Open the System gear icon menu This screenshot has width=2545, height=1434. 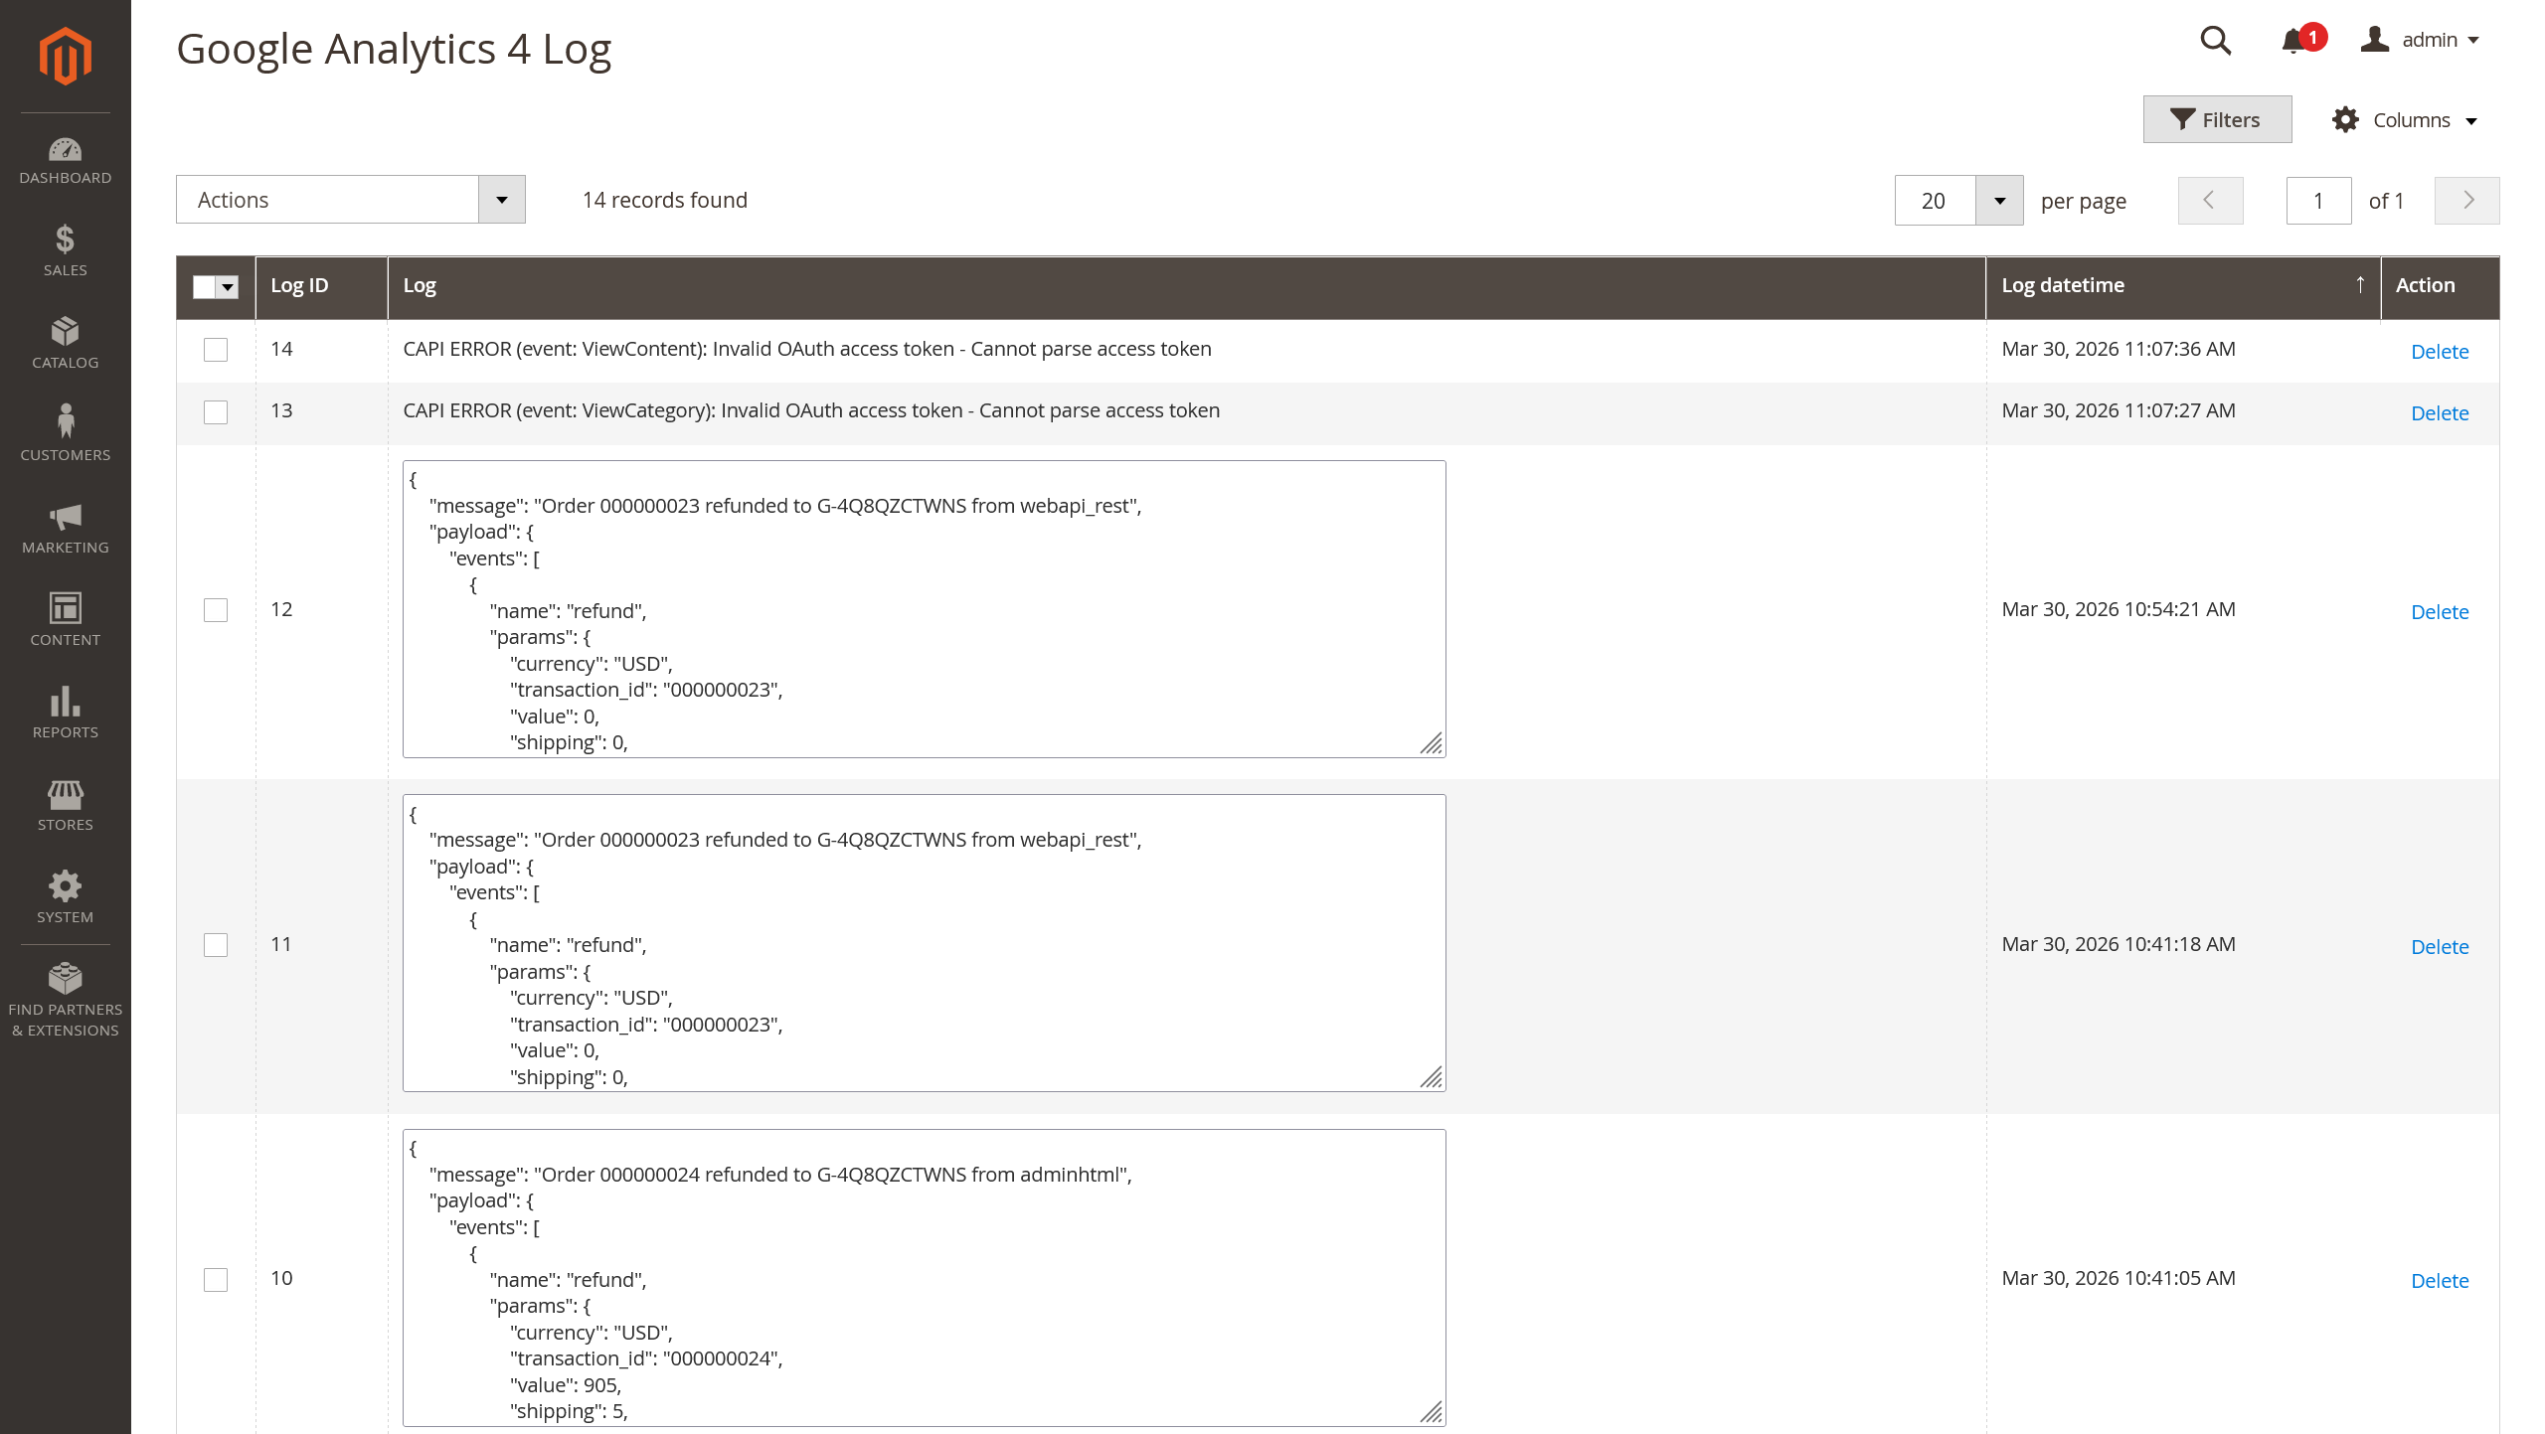pos(66,885)
